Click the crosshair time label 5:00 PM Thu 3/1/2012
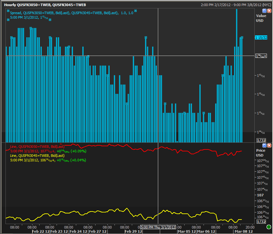Image resolution: width=273 pixels, height=234 pixels. 158,227
